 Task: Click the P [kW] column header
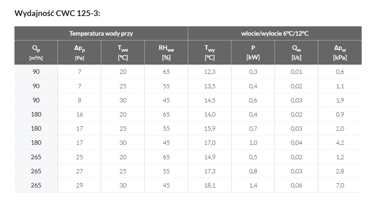click(253, 52)
